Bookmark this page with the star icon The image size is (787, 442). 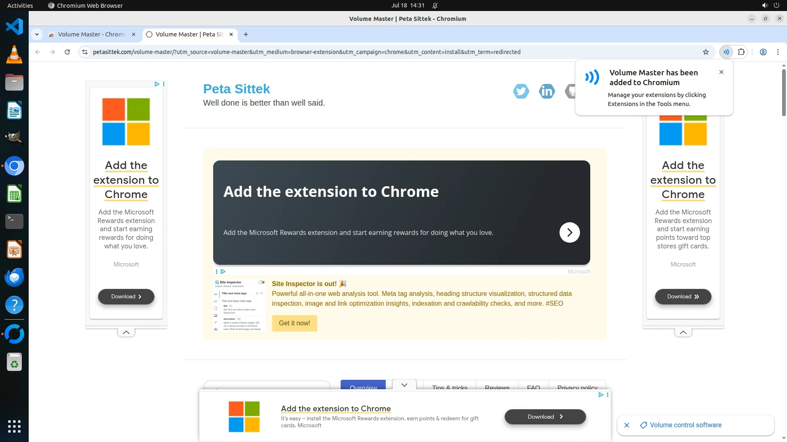[x=705, y=52]
